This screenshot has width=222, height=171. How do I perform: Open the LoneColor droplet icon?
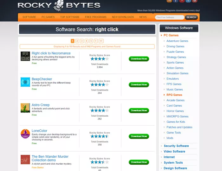[x=25, y=134]
